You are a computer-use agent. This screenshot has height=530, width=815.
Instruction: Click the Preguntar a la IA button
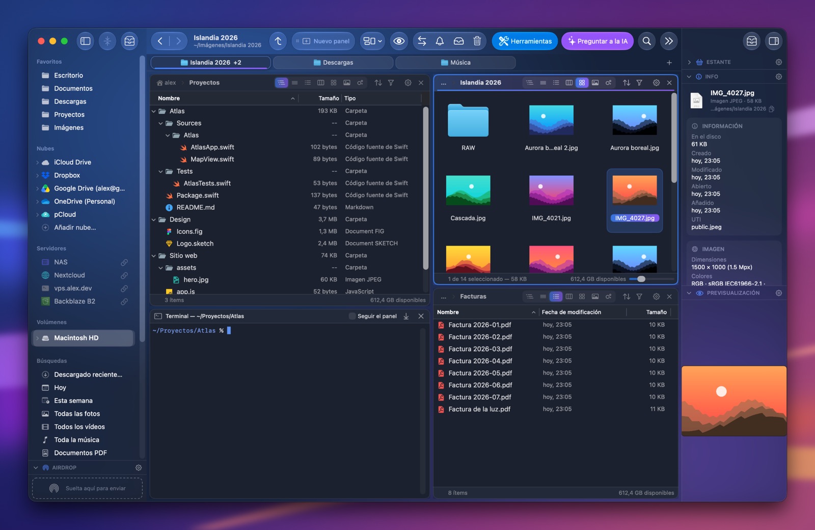point(597,41)
